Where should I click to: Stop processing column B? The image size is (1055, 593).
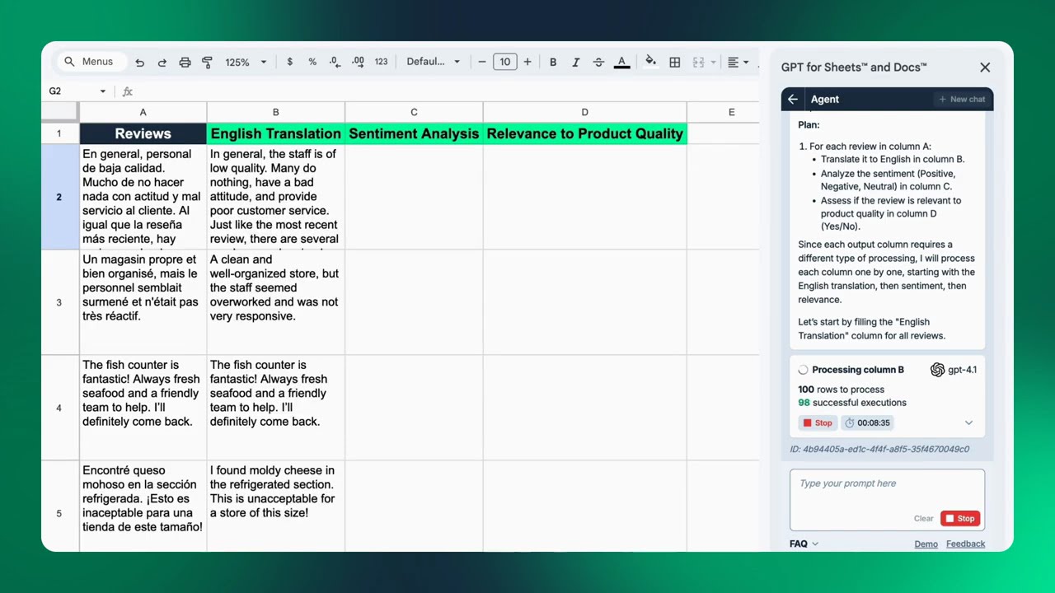[x=818, y=423]
